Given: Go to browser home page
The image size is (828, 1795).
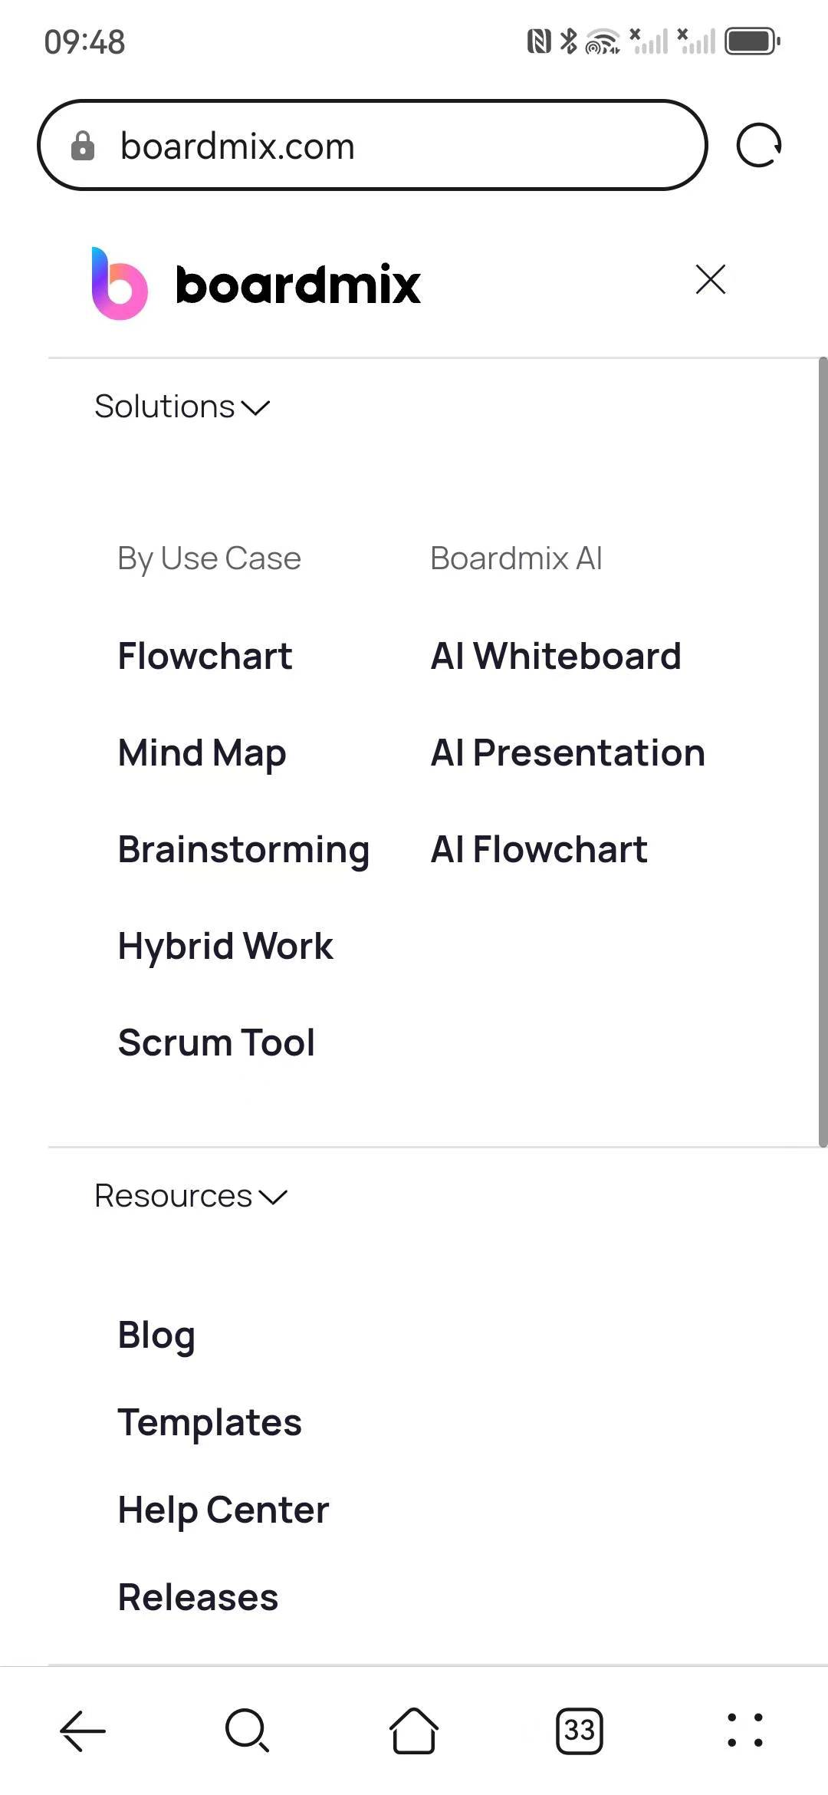Looking at the screenshot, I should click(414, 1731).
